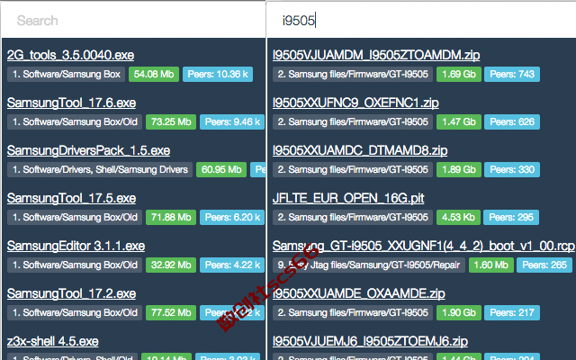Click path tag under SamsungTool_17.5.exe
The width and height of the screenshot is (576, 360).
(75, 218)
